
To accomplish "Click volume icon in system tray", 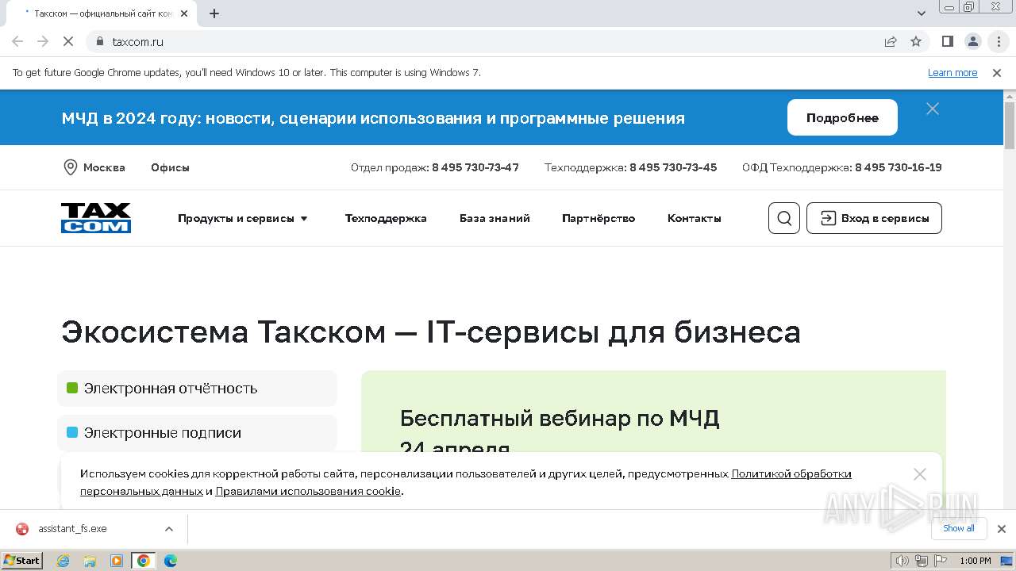I will click(x=902, y=561).
